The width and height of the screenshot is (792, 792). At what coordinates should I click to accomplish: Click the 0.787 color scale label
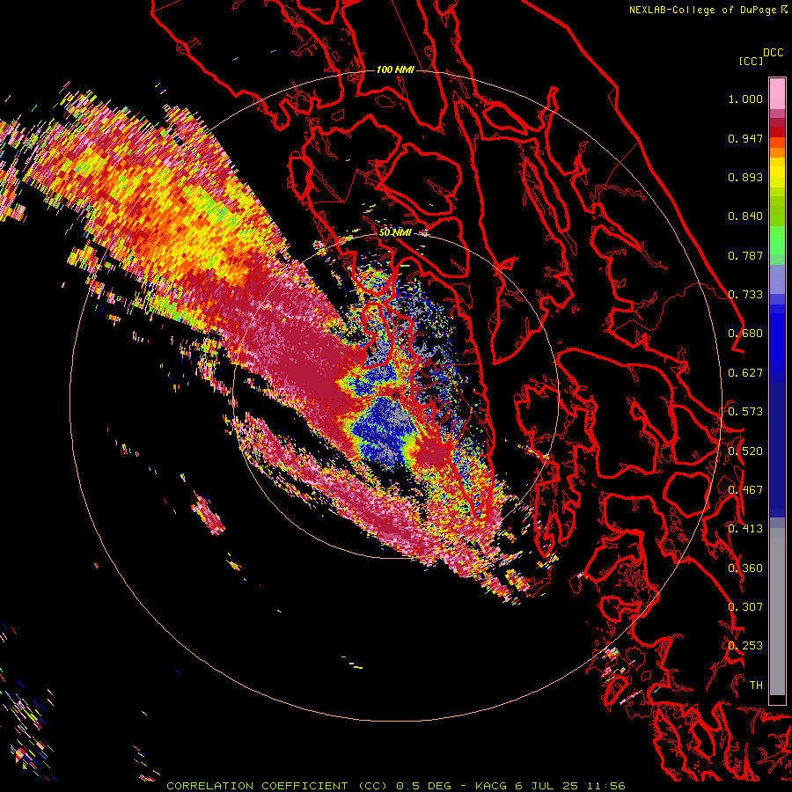click(745, 255)
